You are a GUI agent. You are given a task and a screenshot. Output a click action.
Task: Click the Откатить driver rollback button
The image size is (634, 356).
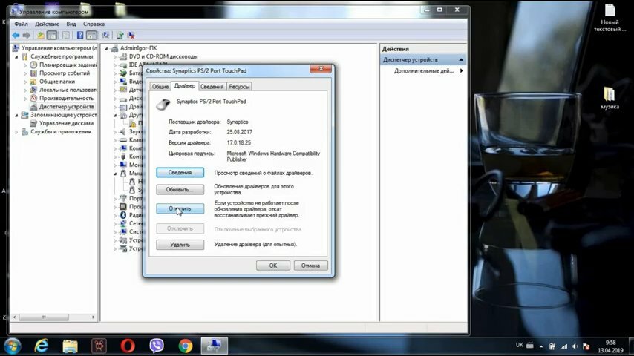pos(180,208)
